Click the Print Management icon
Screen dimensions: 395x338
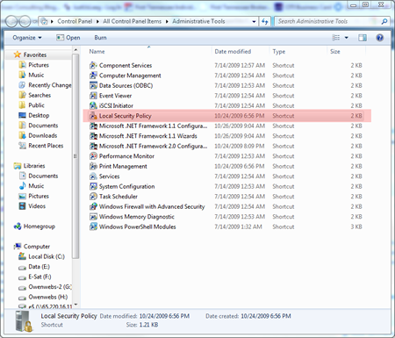(93, 166)
